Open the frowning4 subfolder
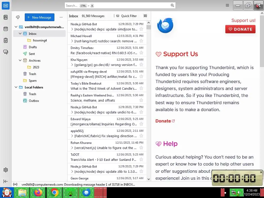Viewport: 264px width, 198px height. point(39,40)
